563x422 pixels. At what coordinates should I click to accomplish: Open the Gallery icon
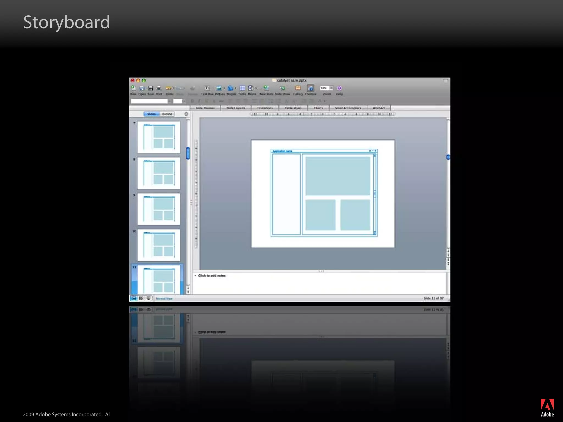298,88
